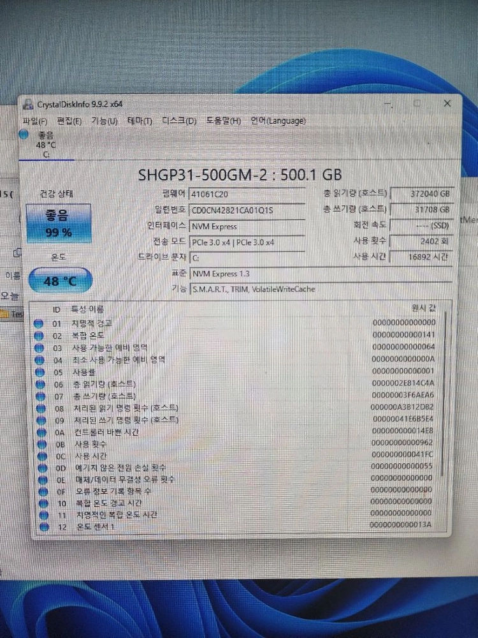Click the status dot for attribute 05 사용률
This screenshot has width=478, height=638.
pyautogui.click(x=40, y=373)
